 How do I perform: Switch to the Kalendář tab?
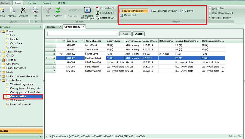(51, 27)
